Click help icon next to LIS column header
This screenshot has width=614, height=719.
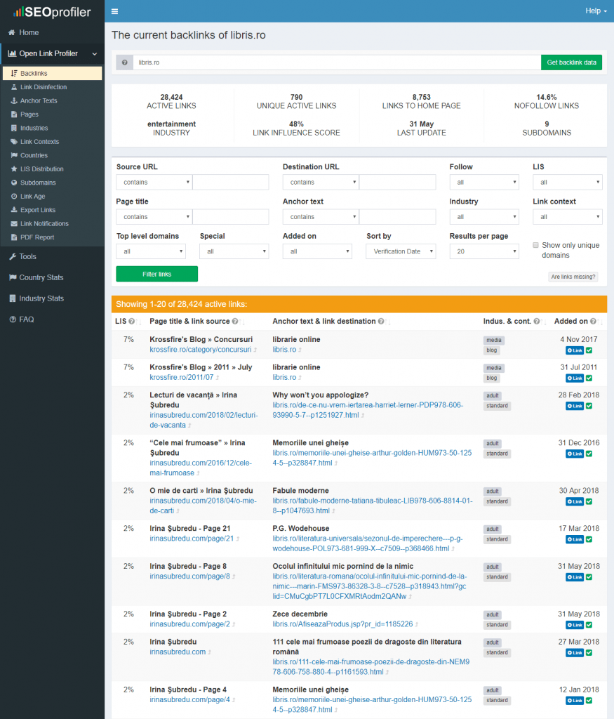coord(131,322)
